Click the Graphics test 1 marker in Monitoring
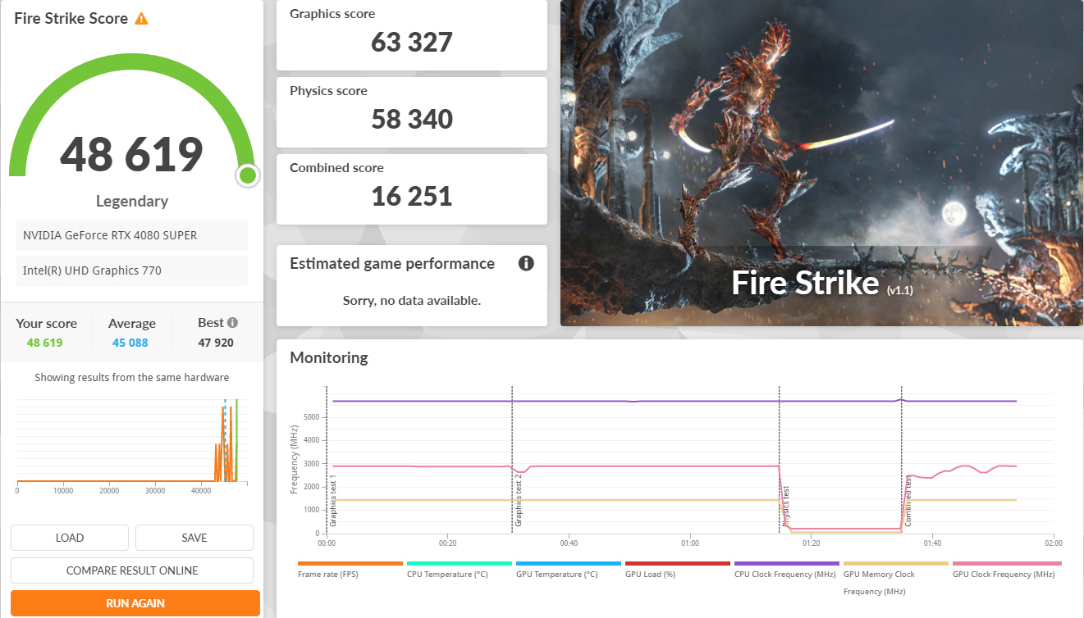Image resolution: width=1084 pixels, height=618 pixels. (x=333, y=500)
